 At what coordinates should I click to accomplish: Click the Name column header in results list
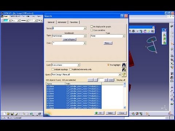(55, 84)
